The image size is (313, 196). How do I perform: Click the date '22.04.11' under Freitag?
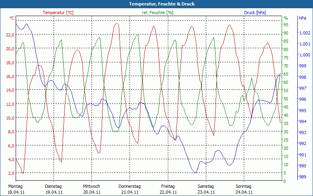168,192
